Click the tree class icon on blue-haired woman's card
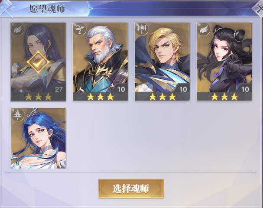 pyautogui.click(x=18, y=114)
